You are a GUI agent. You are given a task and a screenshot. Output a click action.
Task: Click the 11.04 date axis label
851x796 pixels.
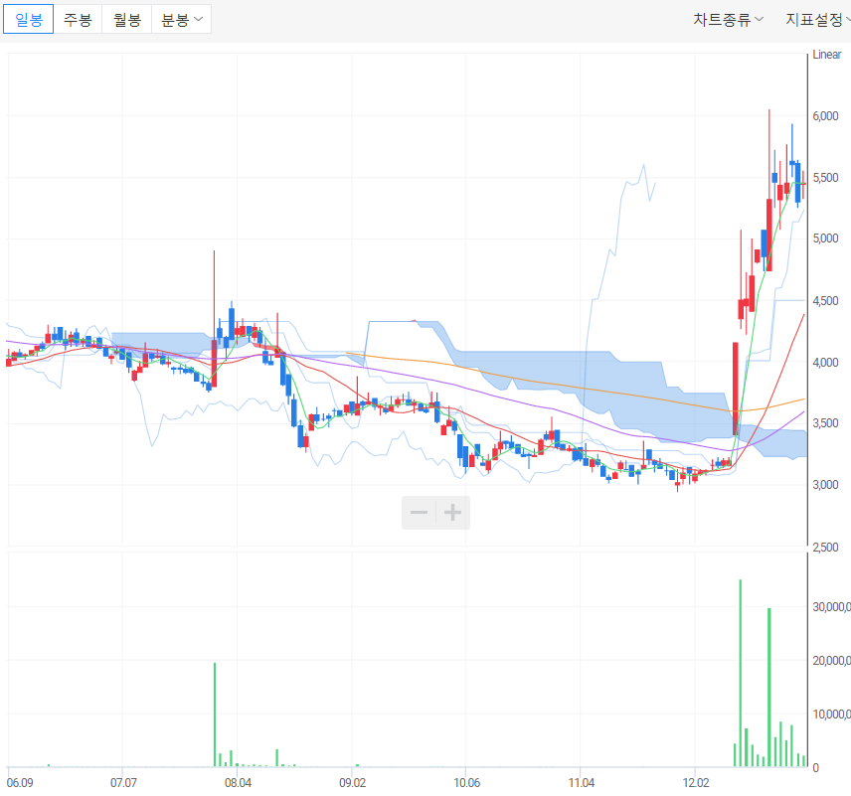pos(582,782)
